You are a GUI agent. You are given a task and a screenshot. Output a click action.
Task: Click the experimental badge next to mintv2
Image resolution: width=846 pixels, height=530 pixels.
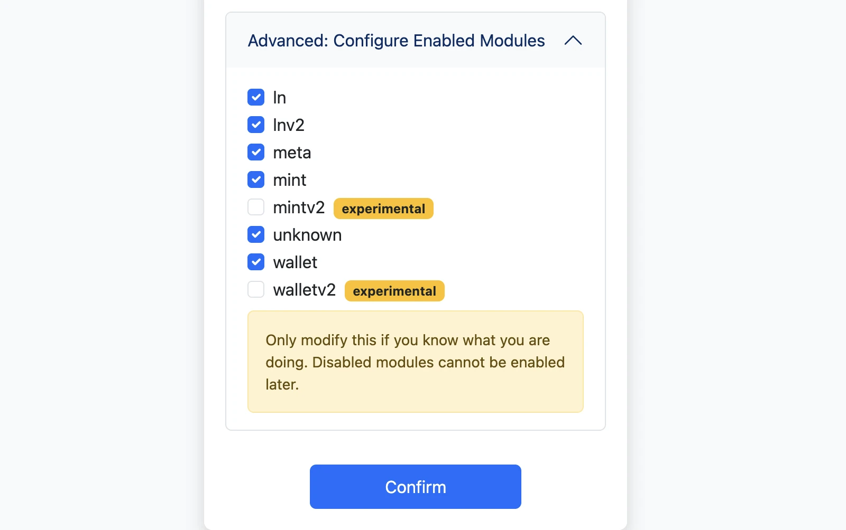click(x=383, y=208)
